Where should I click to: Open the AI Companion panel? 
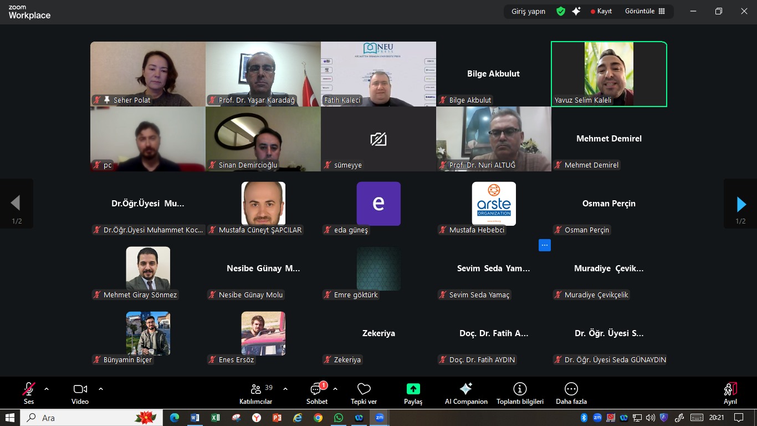466,393
